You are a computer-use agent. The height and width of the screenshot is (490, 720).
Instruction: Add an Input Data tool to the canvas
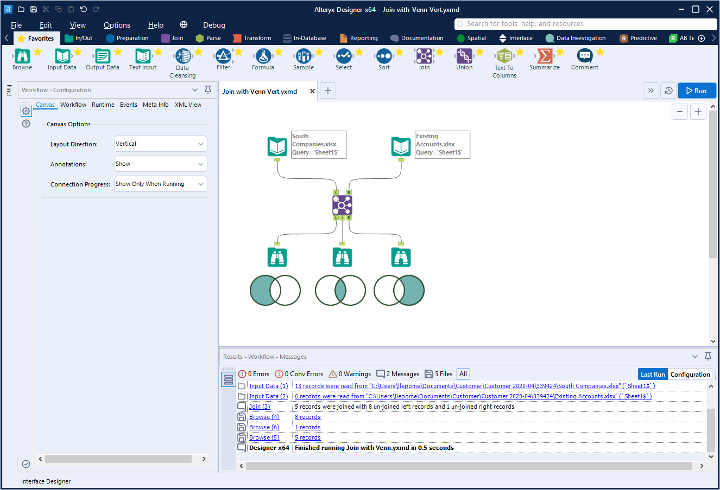pyautogui.click(x=62, y=56)
